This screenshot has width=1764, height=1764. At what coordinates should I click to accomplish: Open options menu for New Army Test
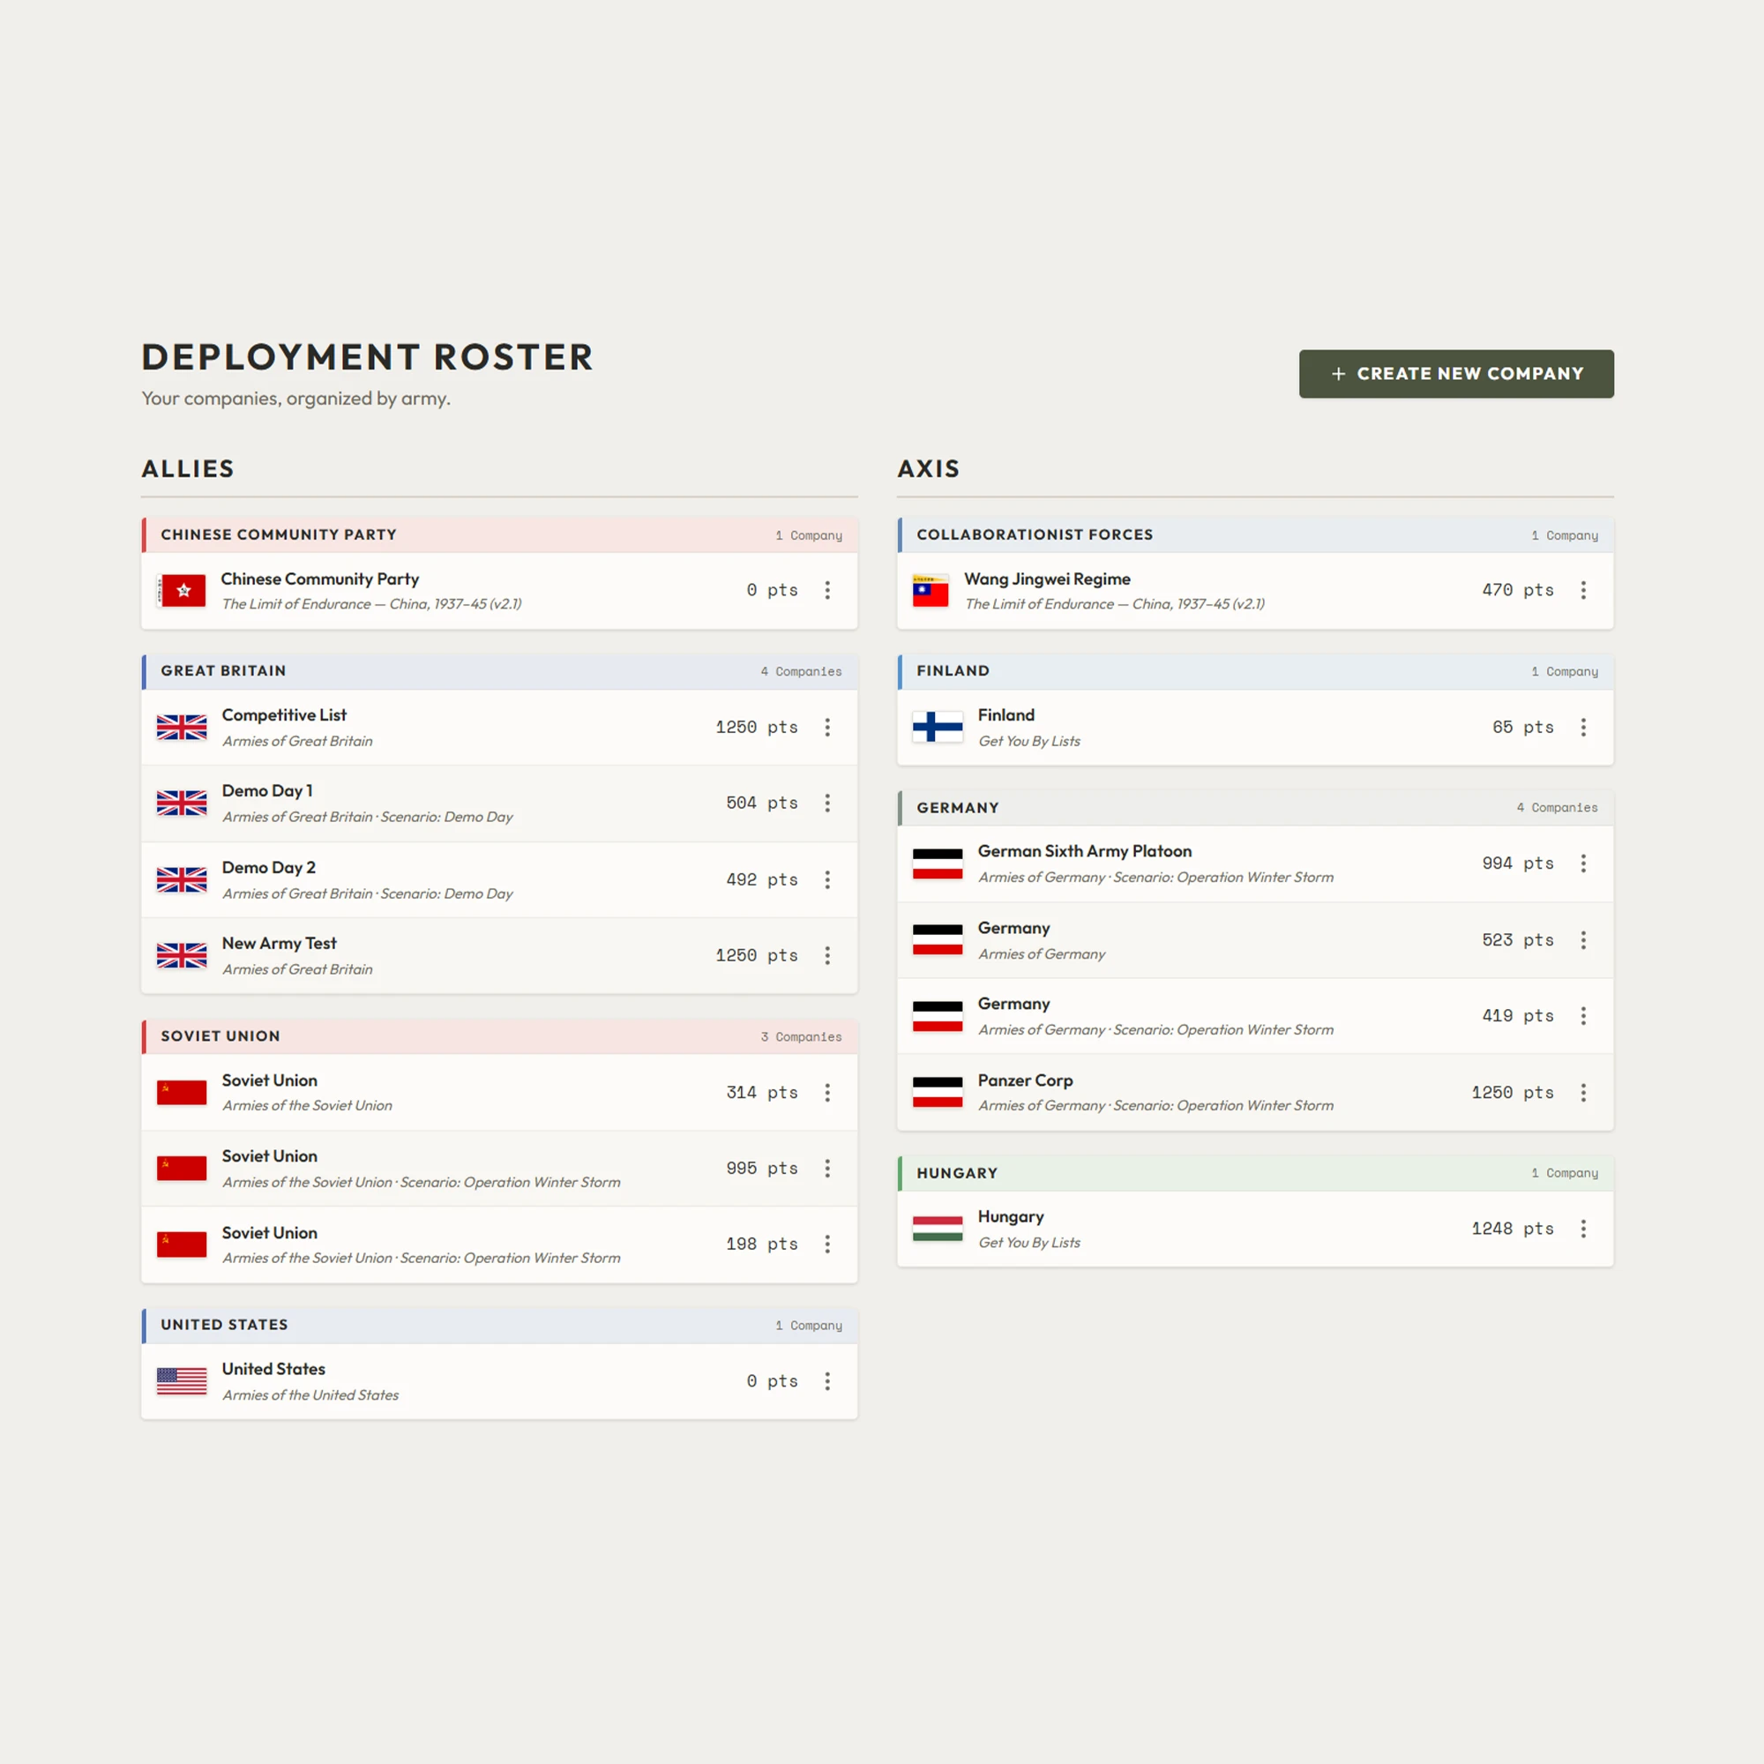pyautogui.click(x=827, y=956)
